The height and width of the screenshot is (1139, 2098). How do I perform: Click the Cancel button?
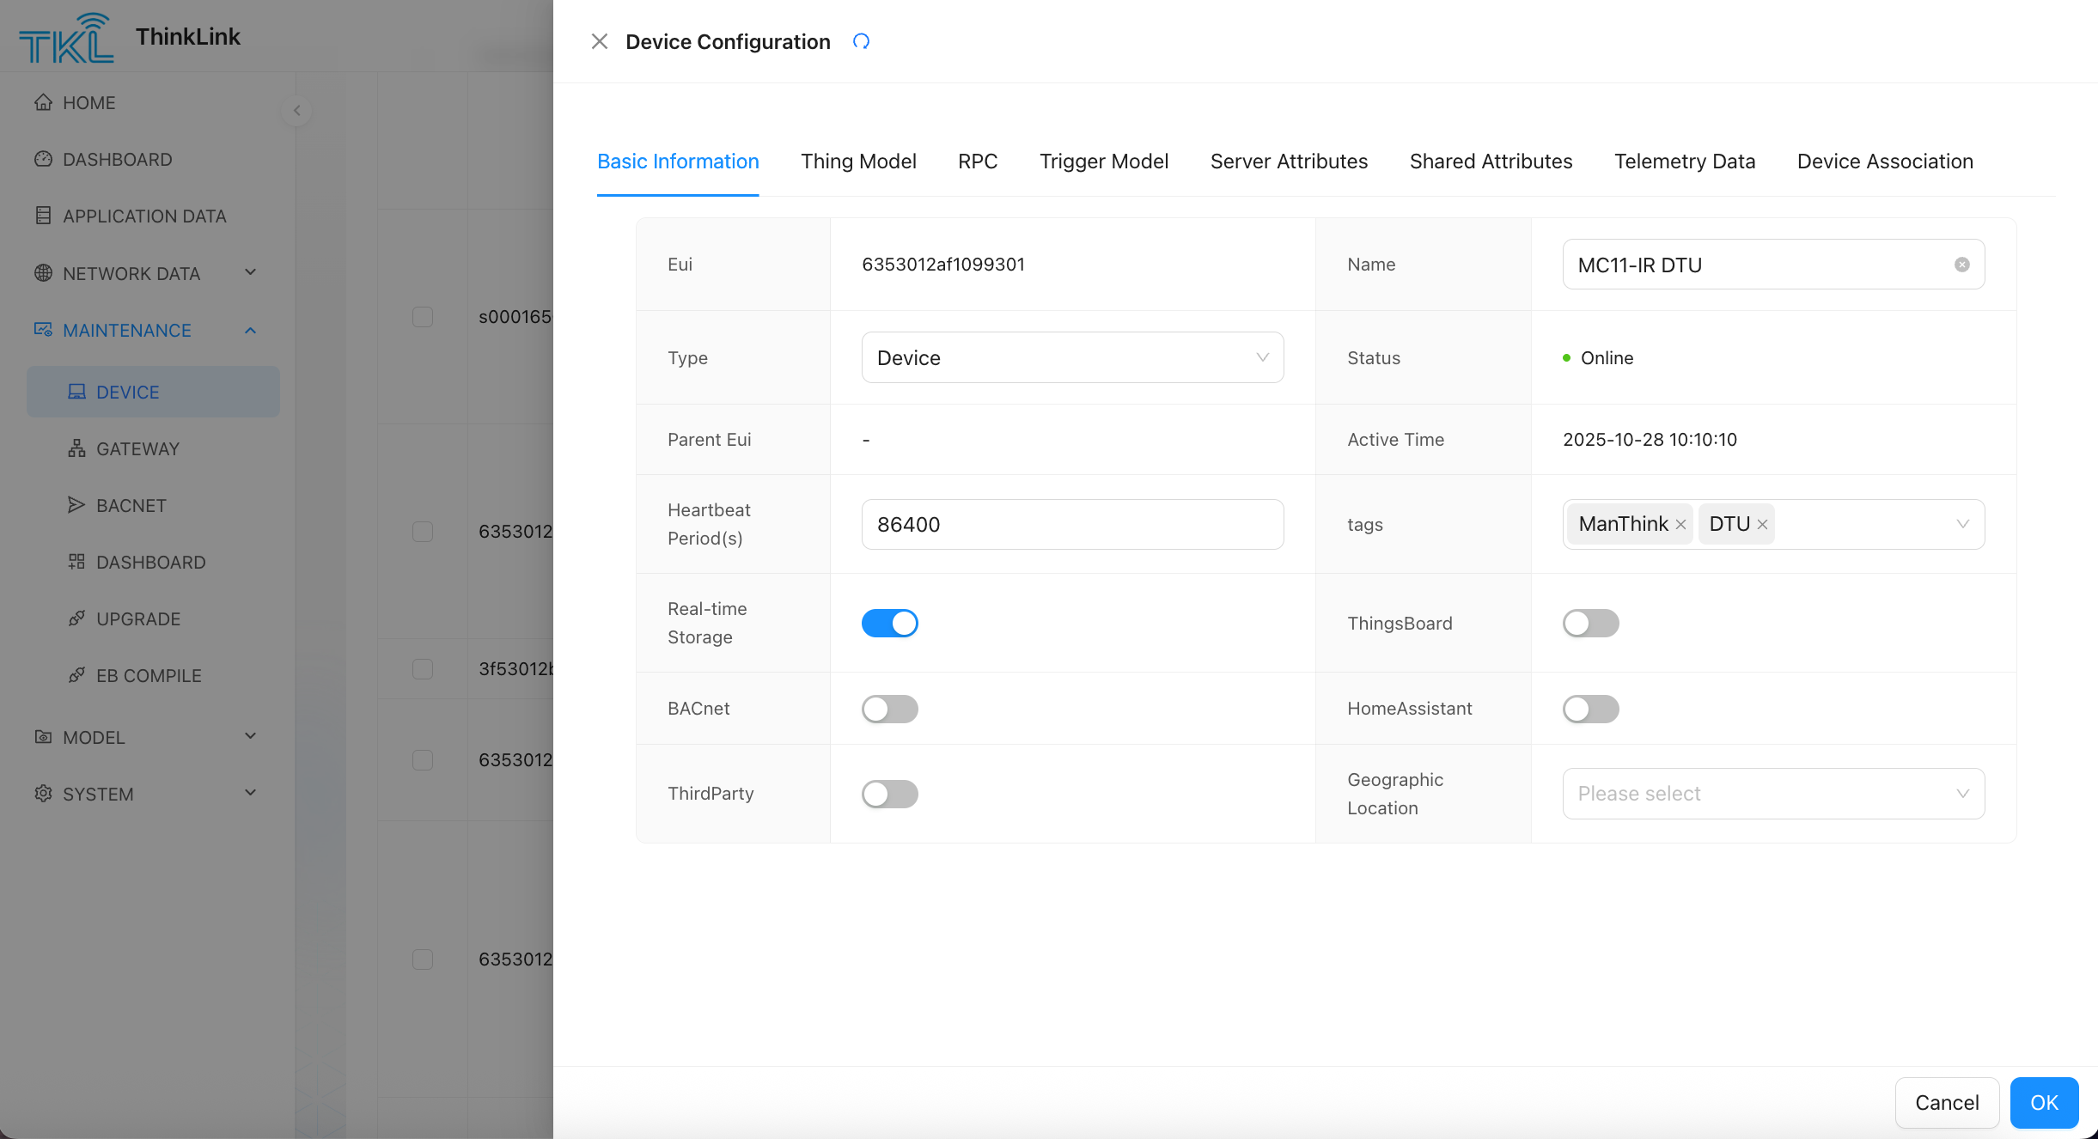pos(1946,1102)
